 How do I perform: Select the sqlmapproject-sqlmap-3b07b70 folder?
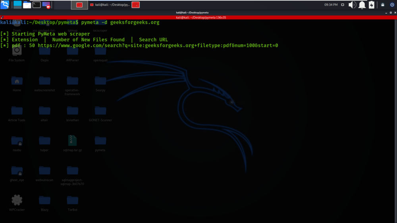click(72, 175)
